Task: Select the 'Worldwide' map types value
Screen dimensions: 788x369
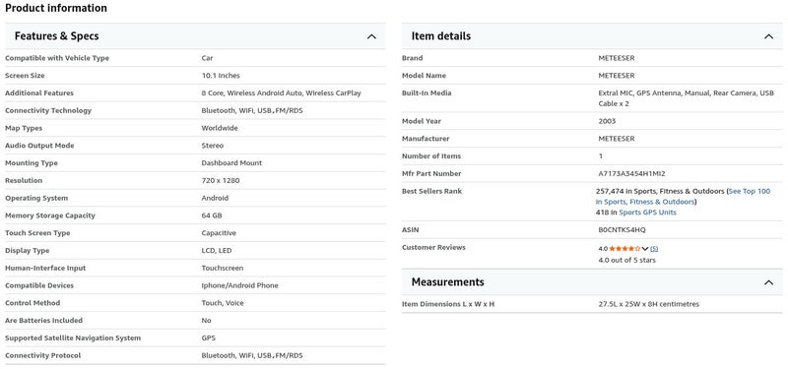Action: point(220,128)
